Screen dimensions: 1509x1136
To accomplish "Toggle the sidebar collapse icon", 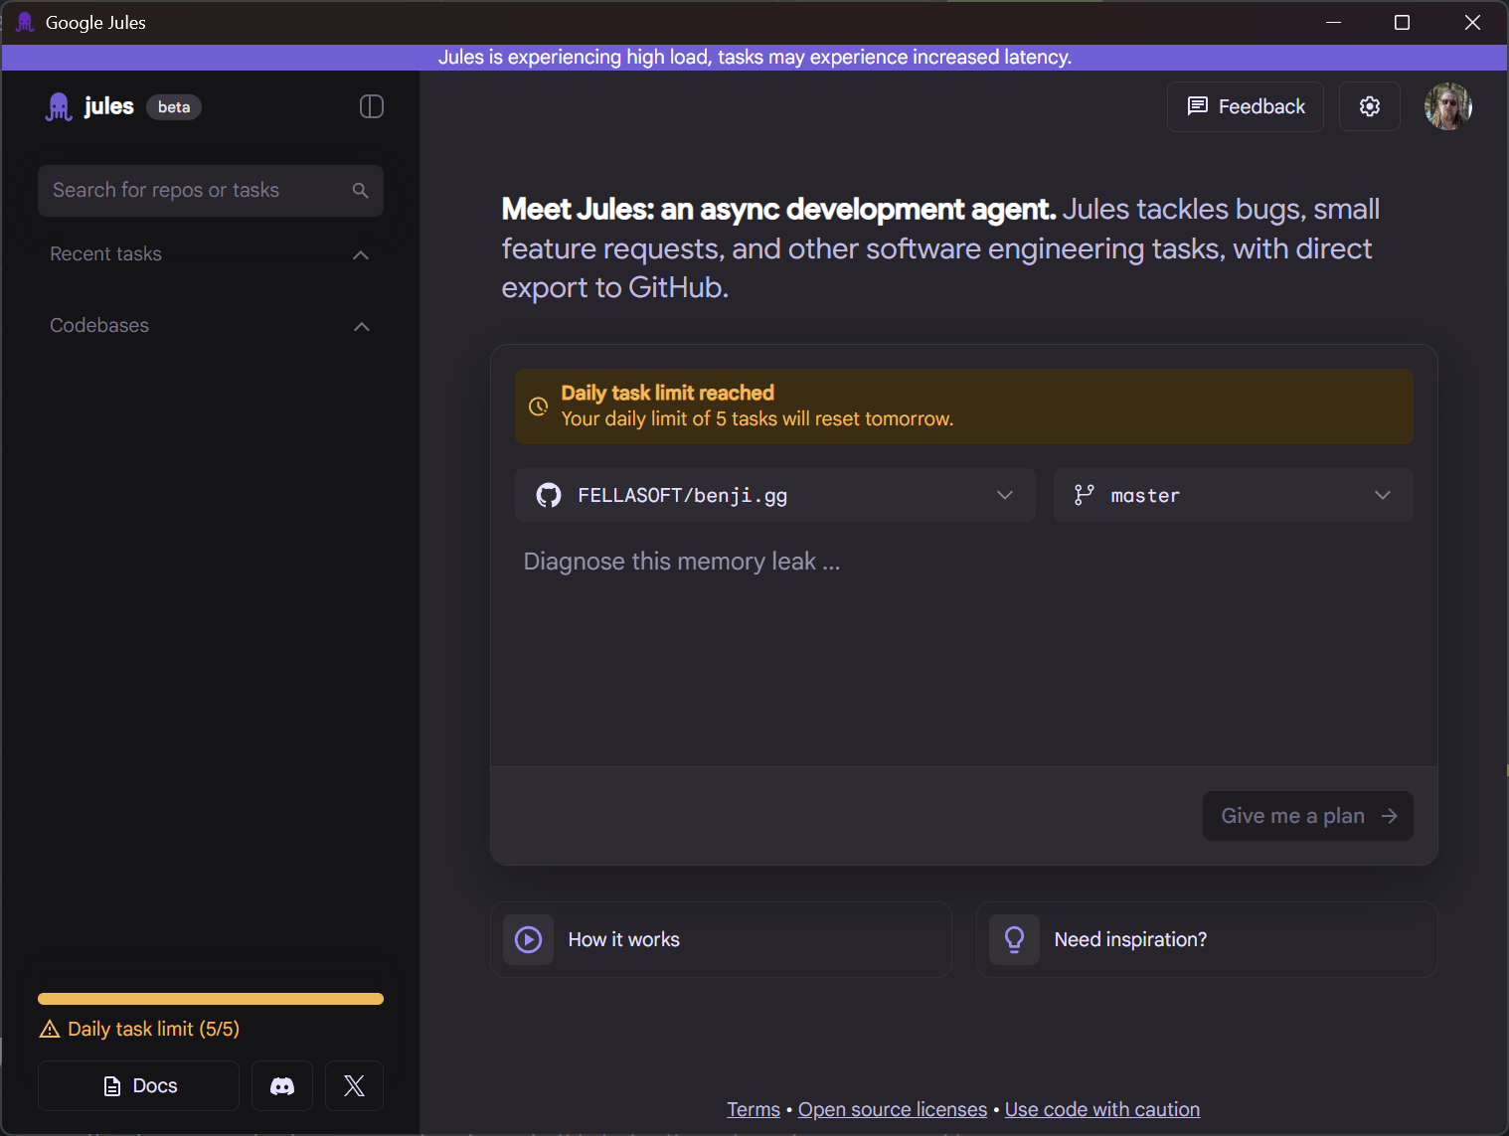I will click(x=372, y=106).
